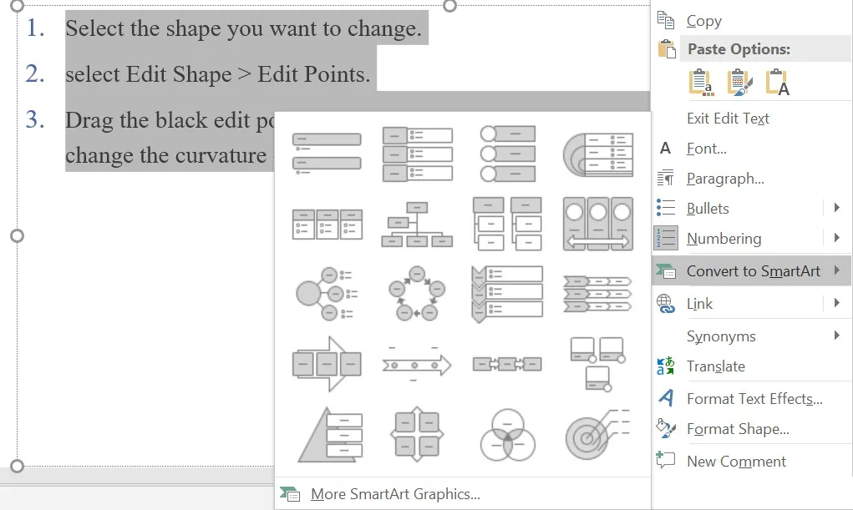853x510 pixels.
Task: Select the Radial List SmartArt layout
Action: click(x=327, y=294)
